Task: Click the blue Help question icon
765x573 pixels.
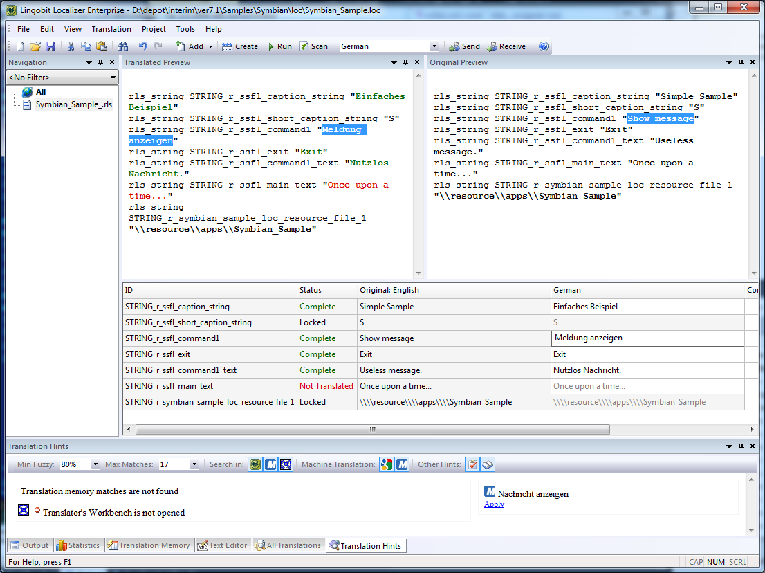Action: 544,46
